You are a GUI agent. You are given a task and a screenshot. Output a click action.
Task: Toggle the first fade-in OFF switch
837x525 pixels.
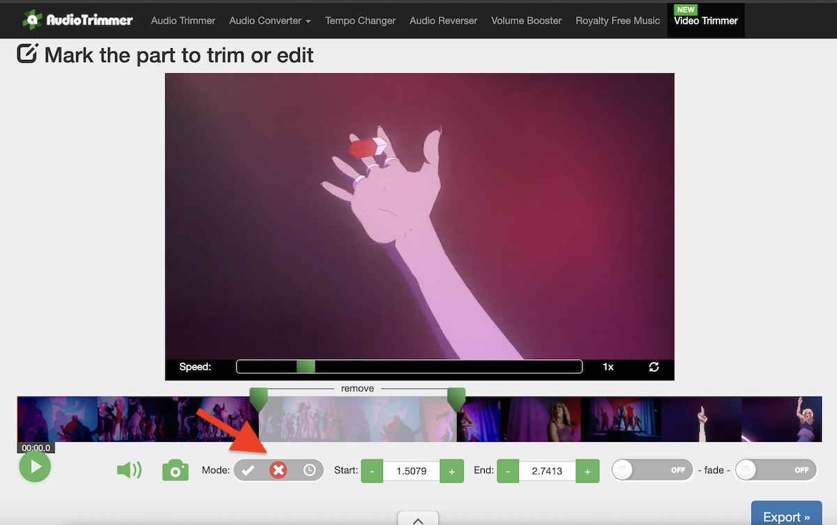coord(651,470)
